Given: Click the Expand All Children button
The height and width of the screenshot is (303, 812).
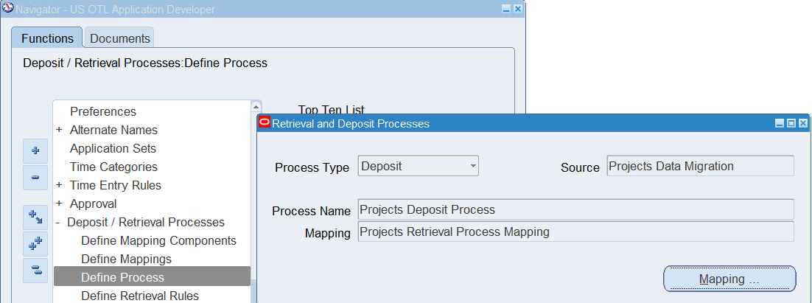Looking at the screenshot, I should [35, 217].
